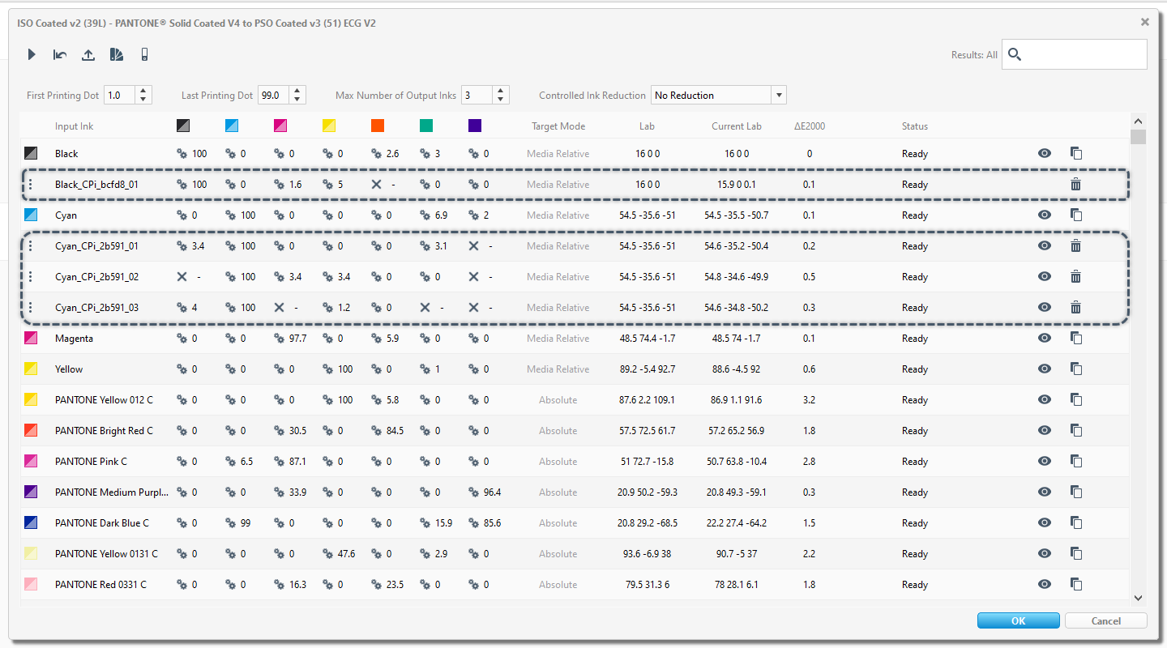Click the yellow channel header icon
This screenshot has width=1167, height=648.
(x=329, y=126)
